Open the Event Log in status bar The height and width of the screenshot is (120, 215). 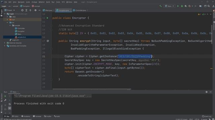(x=207, y=116)
